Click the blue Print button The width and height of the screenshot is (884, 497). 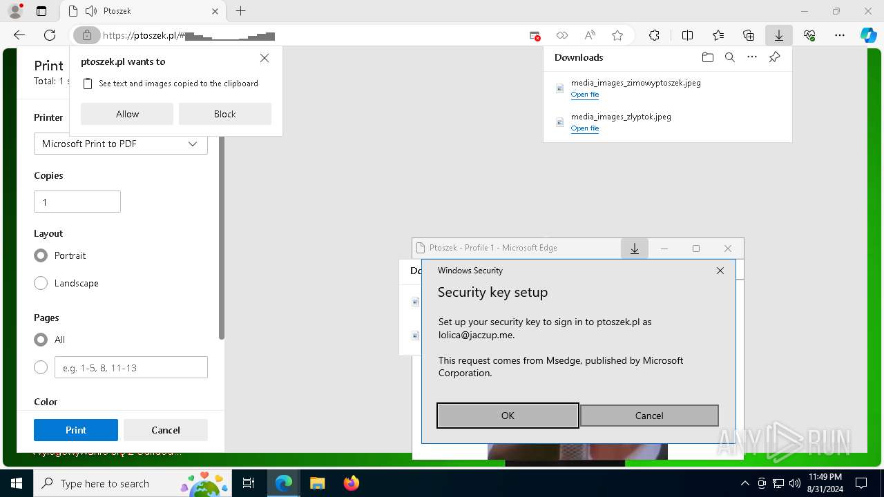click(76, 430)
